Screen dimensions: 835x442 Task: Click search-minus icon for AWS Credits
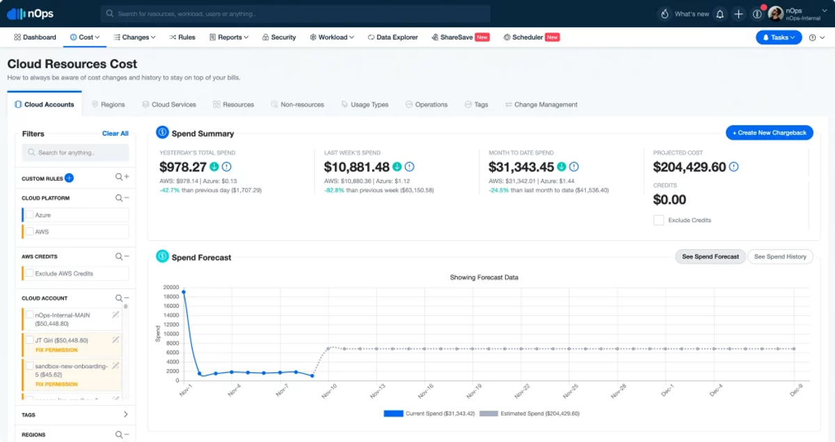(x=122, y=256)
